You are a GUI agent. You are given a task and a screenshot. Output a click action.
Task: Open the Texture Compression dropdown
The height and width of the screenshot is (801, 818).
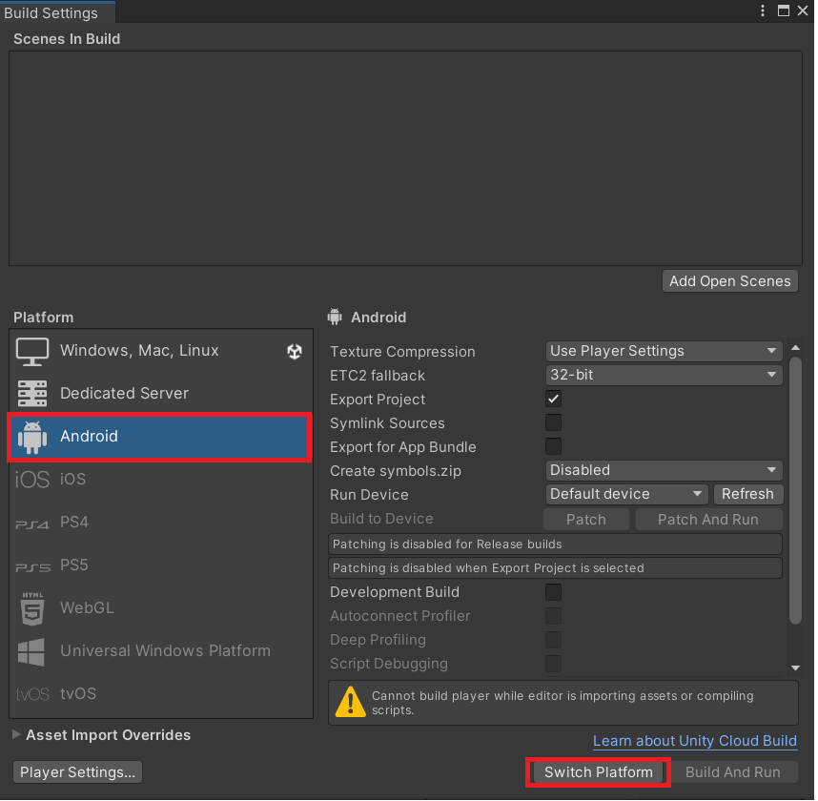[x=665, y=351]
